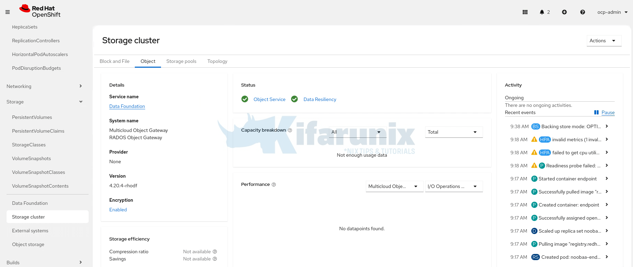
Task: Click the Red Hat OpenShift logo
Action: point(40,11)
